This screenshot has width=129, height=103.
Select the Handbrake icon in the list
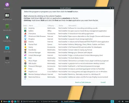click(x=25, y=50)
